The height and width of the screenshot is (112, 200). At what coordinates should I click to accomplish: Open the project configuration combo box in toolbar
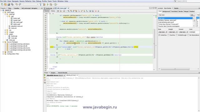(x=31, y=4)
